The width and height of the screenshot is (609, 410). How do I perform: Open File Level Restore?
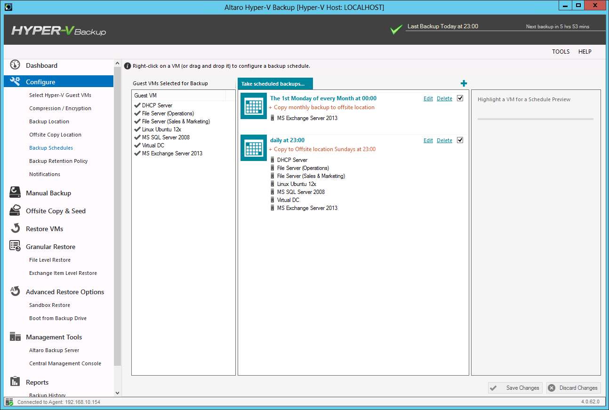[50, 260]
